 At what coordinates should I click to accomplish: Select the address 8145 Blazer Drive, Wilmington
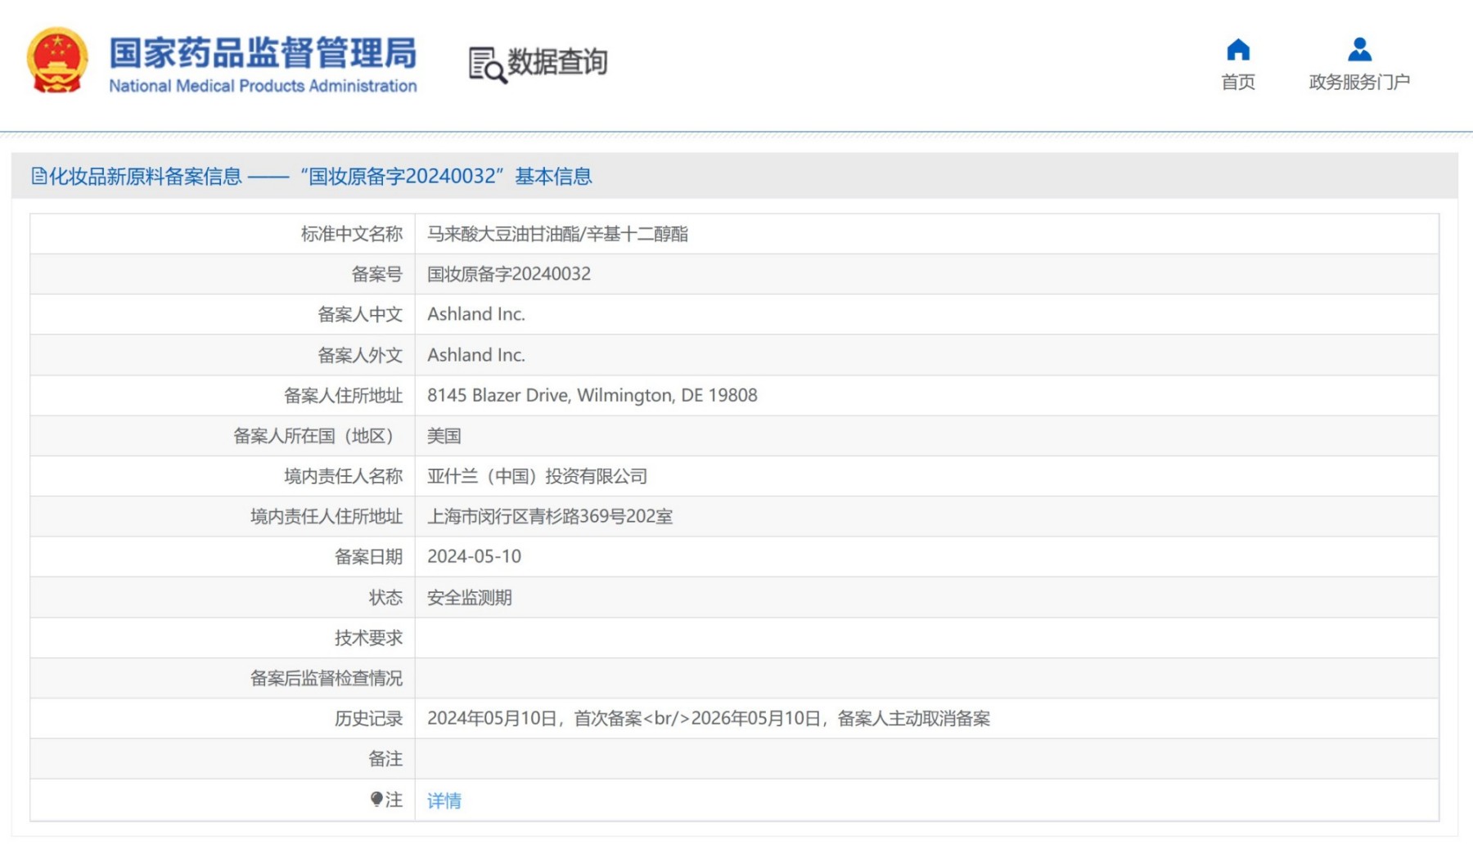(x=592, y=395)
